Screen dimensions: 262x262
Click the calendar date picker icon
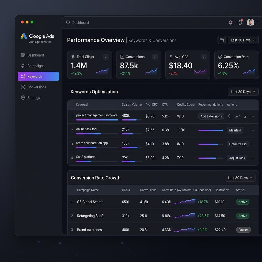coord(222,40)
